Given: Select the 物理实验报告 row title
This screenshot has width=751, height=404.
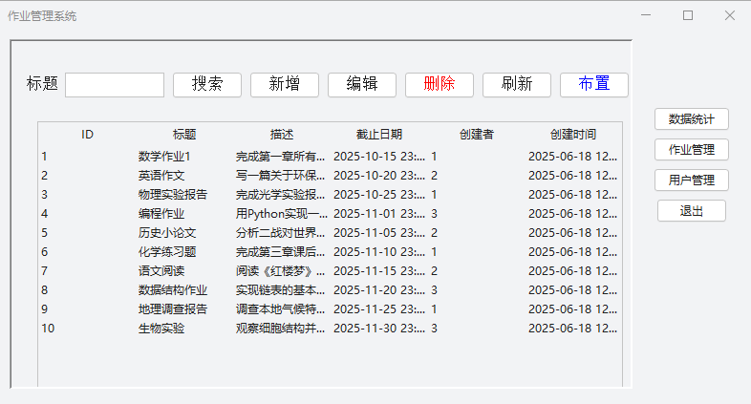Looking at the screenshot, I should pyautogui.click(x=173, y=195).
